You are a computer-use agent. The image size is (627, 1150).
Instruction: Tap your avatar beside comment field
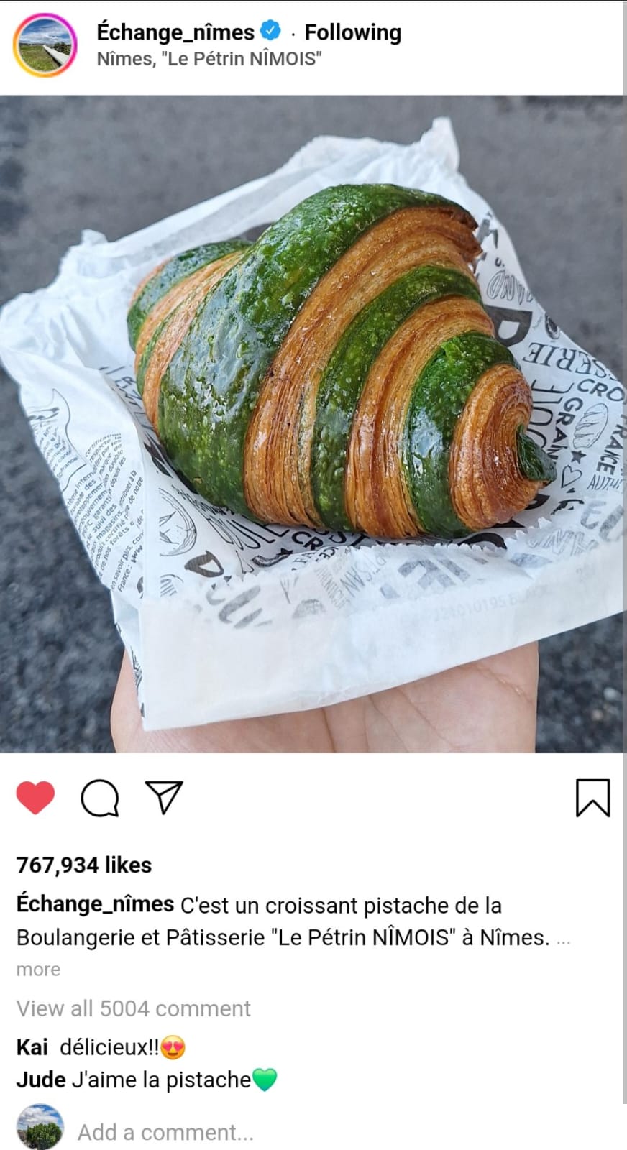[40, 1127]
